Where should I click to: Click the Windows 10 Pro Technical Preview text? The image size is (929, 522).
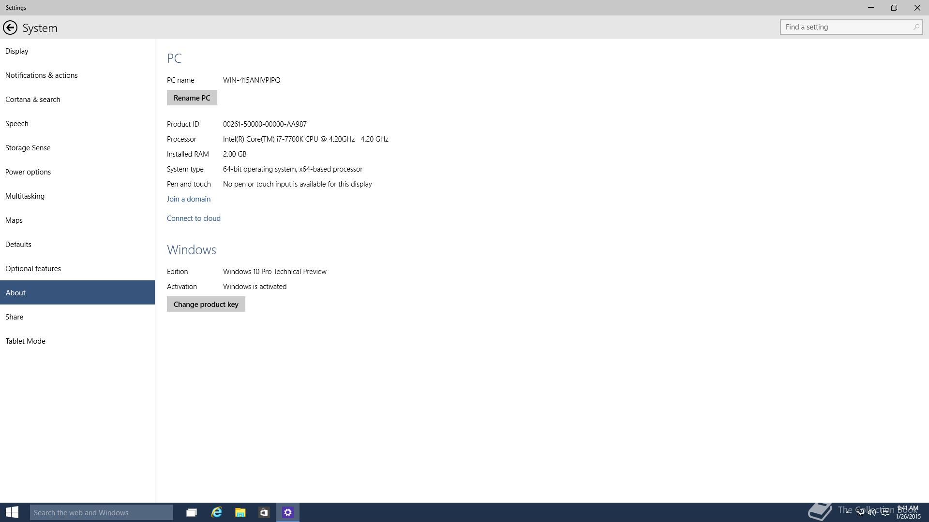click(275, 271)
